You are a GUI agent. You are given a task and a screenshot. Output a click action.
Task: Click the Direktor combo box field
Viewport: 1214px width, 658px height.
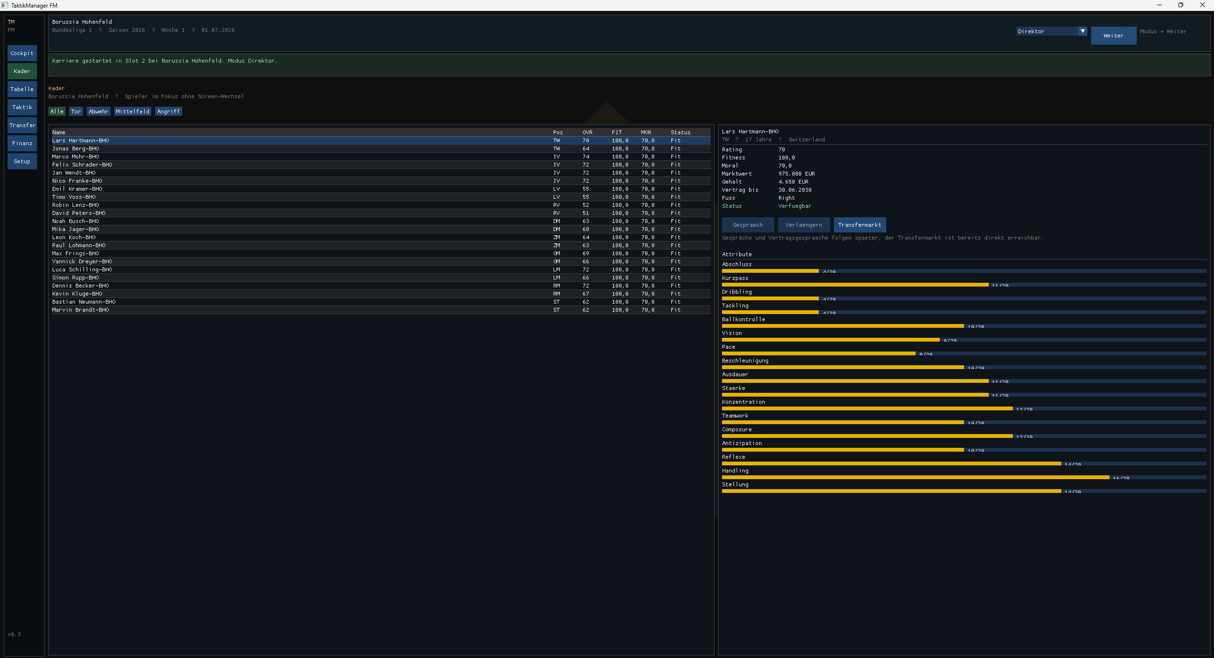tap(1047, 31)
